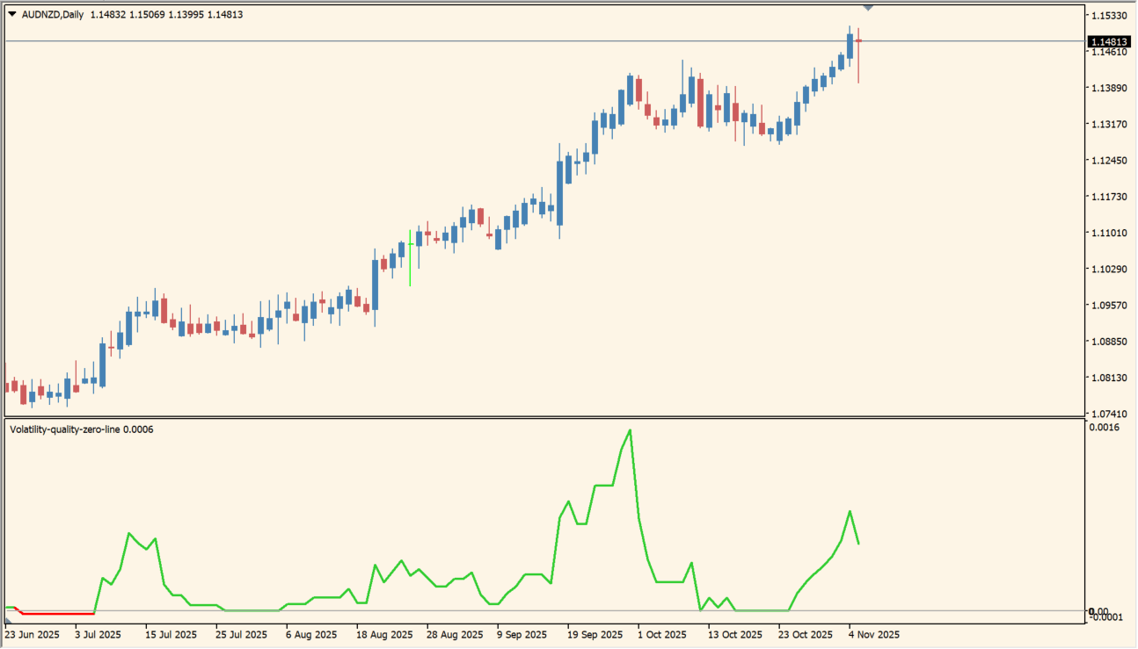This screenshot has height=649, width=1138.
Task: Click the 1.15330 price scale label
Action: [1108, 16]
